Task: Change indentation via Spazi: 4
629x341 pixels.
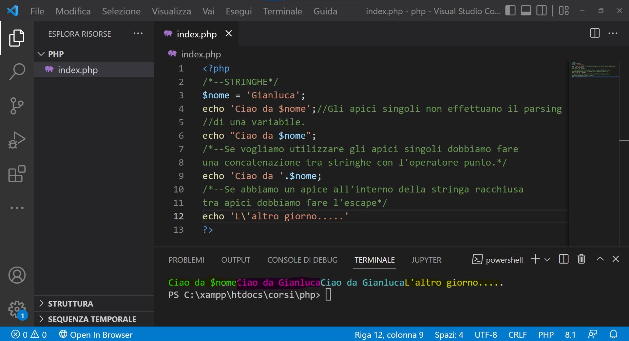Action: (x=449, y=335)
